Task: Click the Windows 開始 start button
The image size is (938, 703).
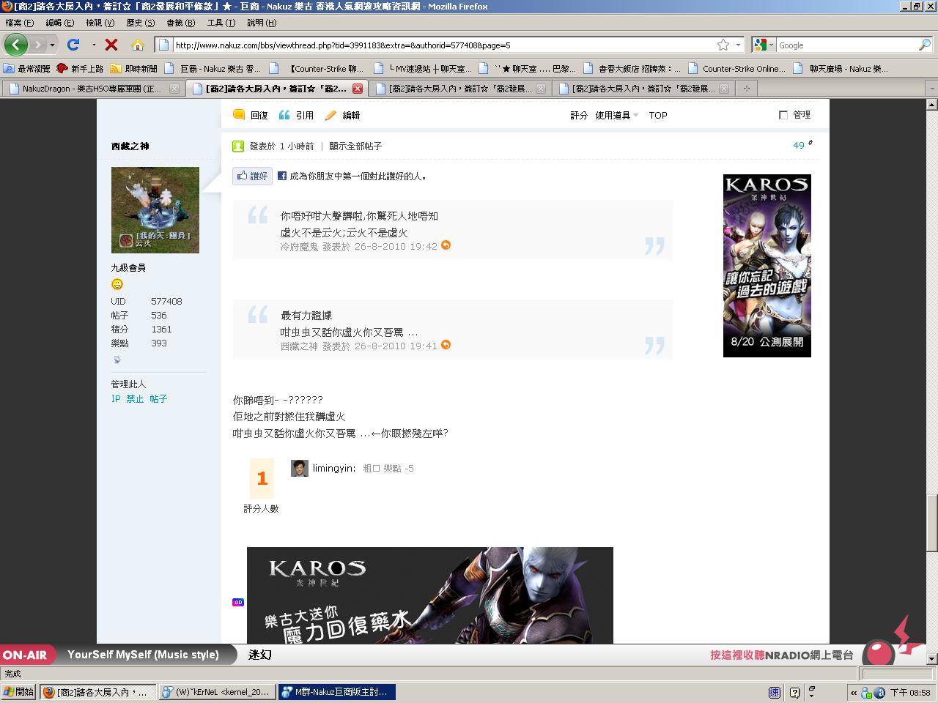Action: [x=18, y=692]
